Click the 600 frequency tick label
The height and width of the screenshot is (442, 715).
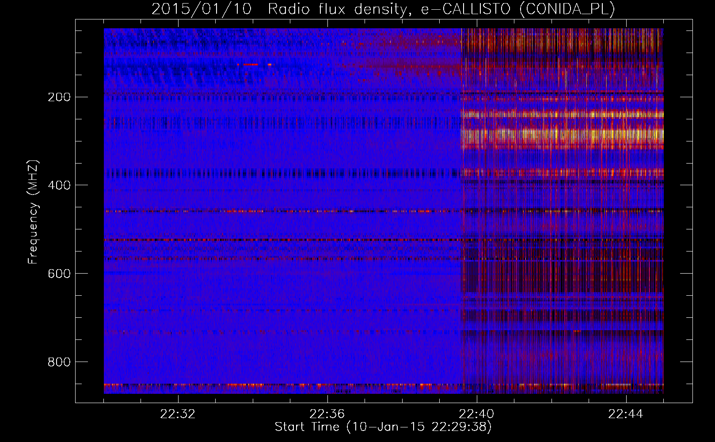click(x=59, y=273)
